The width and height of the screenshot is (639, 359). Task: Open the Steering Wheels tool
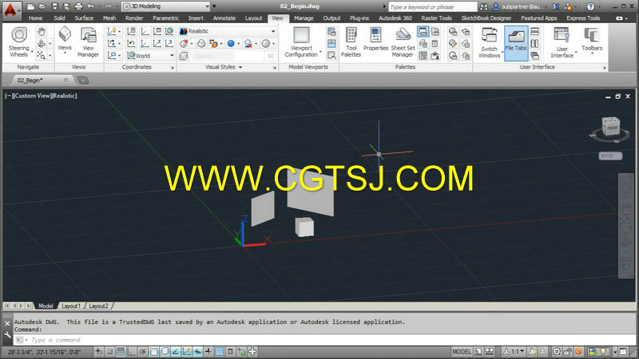point(18,42)
